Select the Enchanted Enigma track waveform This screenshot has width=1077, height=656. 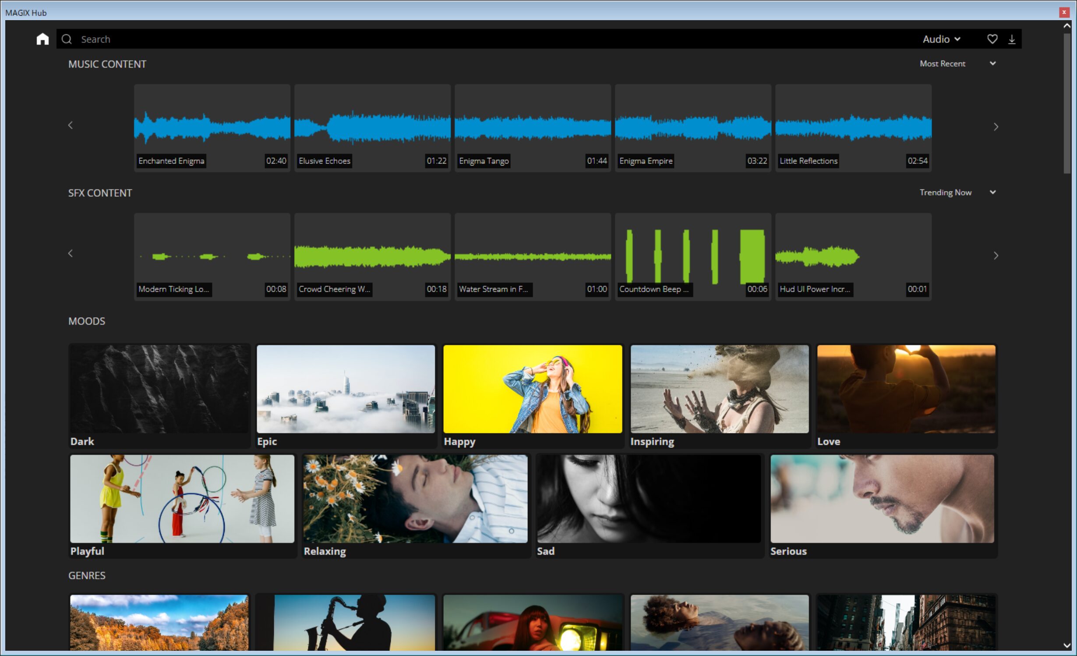coord(212,128)
